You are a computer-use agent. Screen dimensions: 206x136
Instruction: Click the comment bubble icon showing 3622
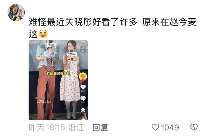[x=83, y=98]
